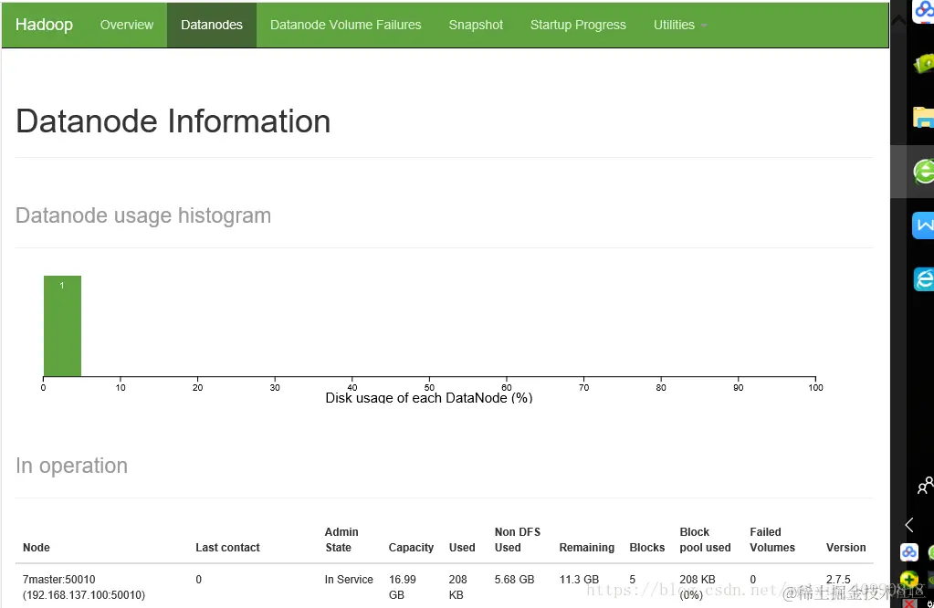The image size is (934, 608).
Task: Click the In Service admin state cell
Action: coord(349,580)
